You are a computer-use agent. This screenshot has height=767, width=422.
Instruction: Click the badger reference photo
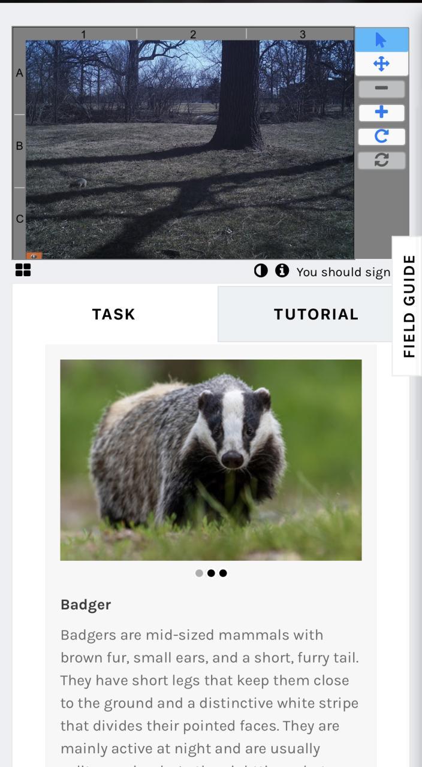[x=211, y=460]
